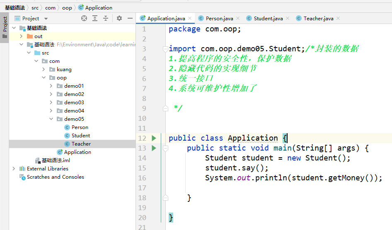Expand the out folder
The height and width of the screenshot is (230, 392).
(x=21, y=36)
